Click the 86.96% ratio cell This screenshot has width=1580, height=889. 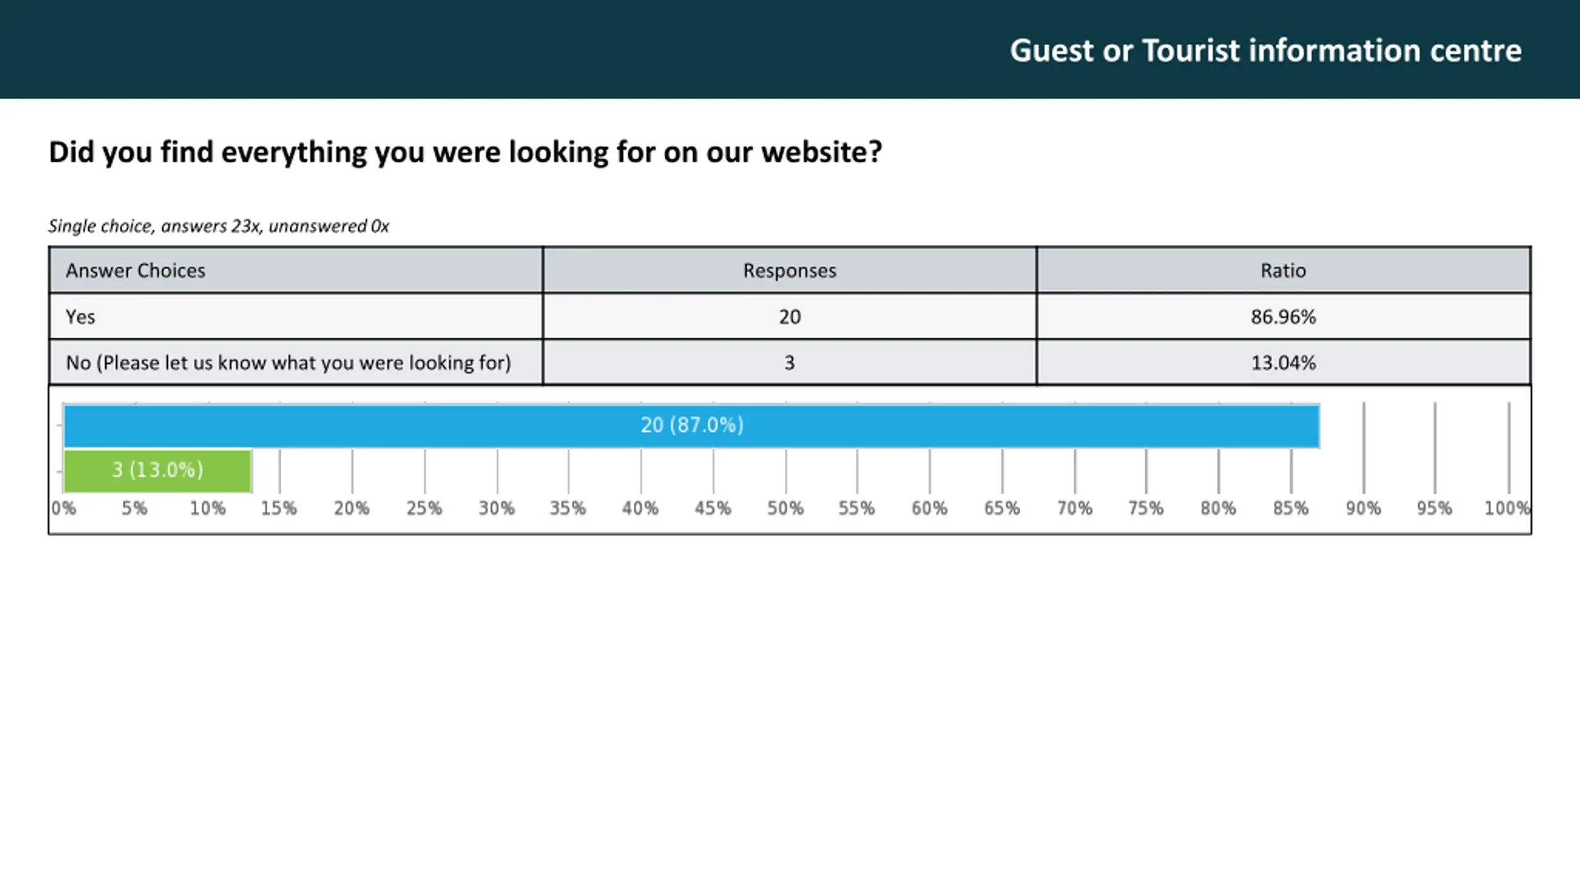tap(1284, 317)
